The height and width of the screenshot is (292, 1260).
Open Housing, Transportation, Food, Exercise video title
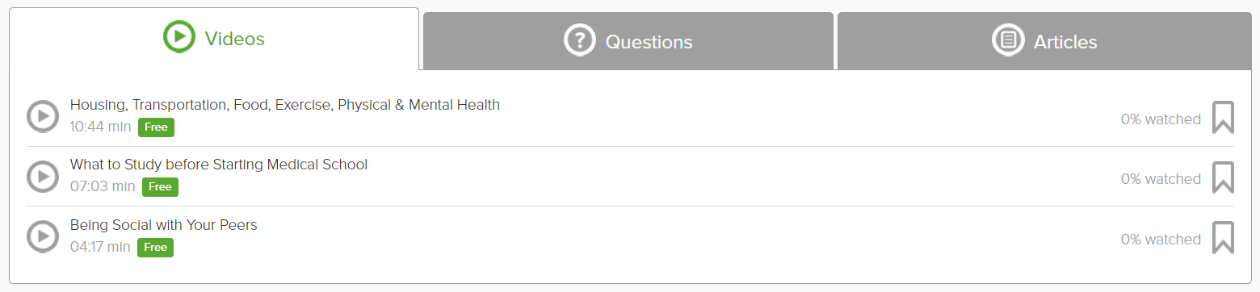point(285,105)
